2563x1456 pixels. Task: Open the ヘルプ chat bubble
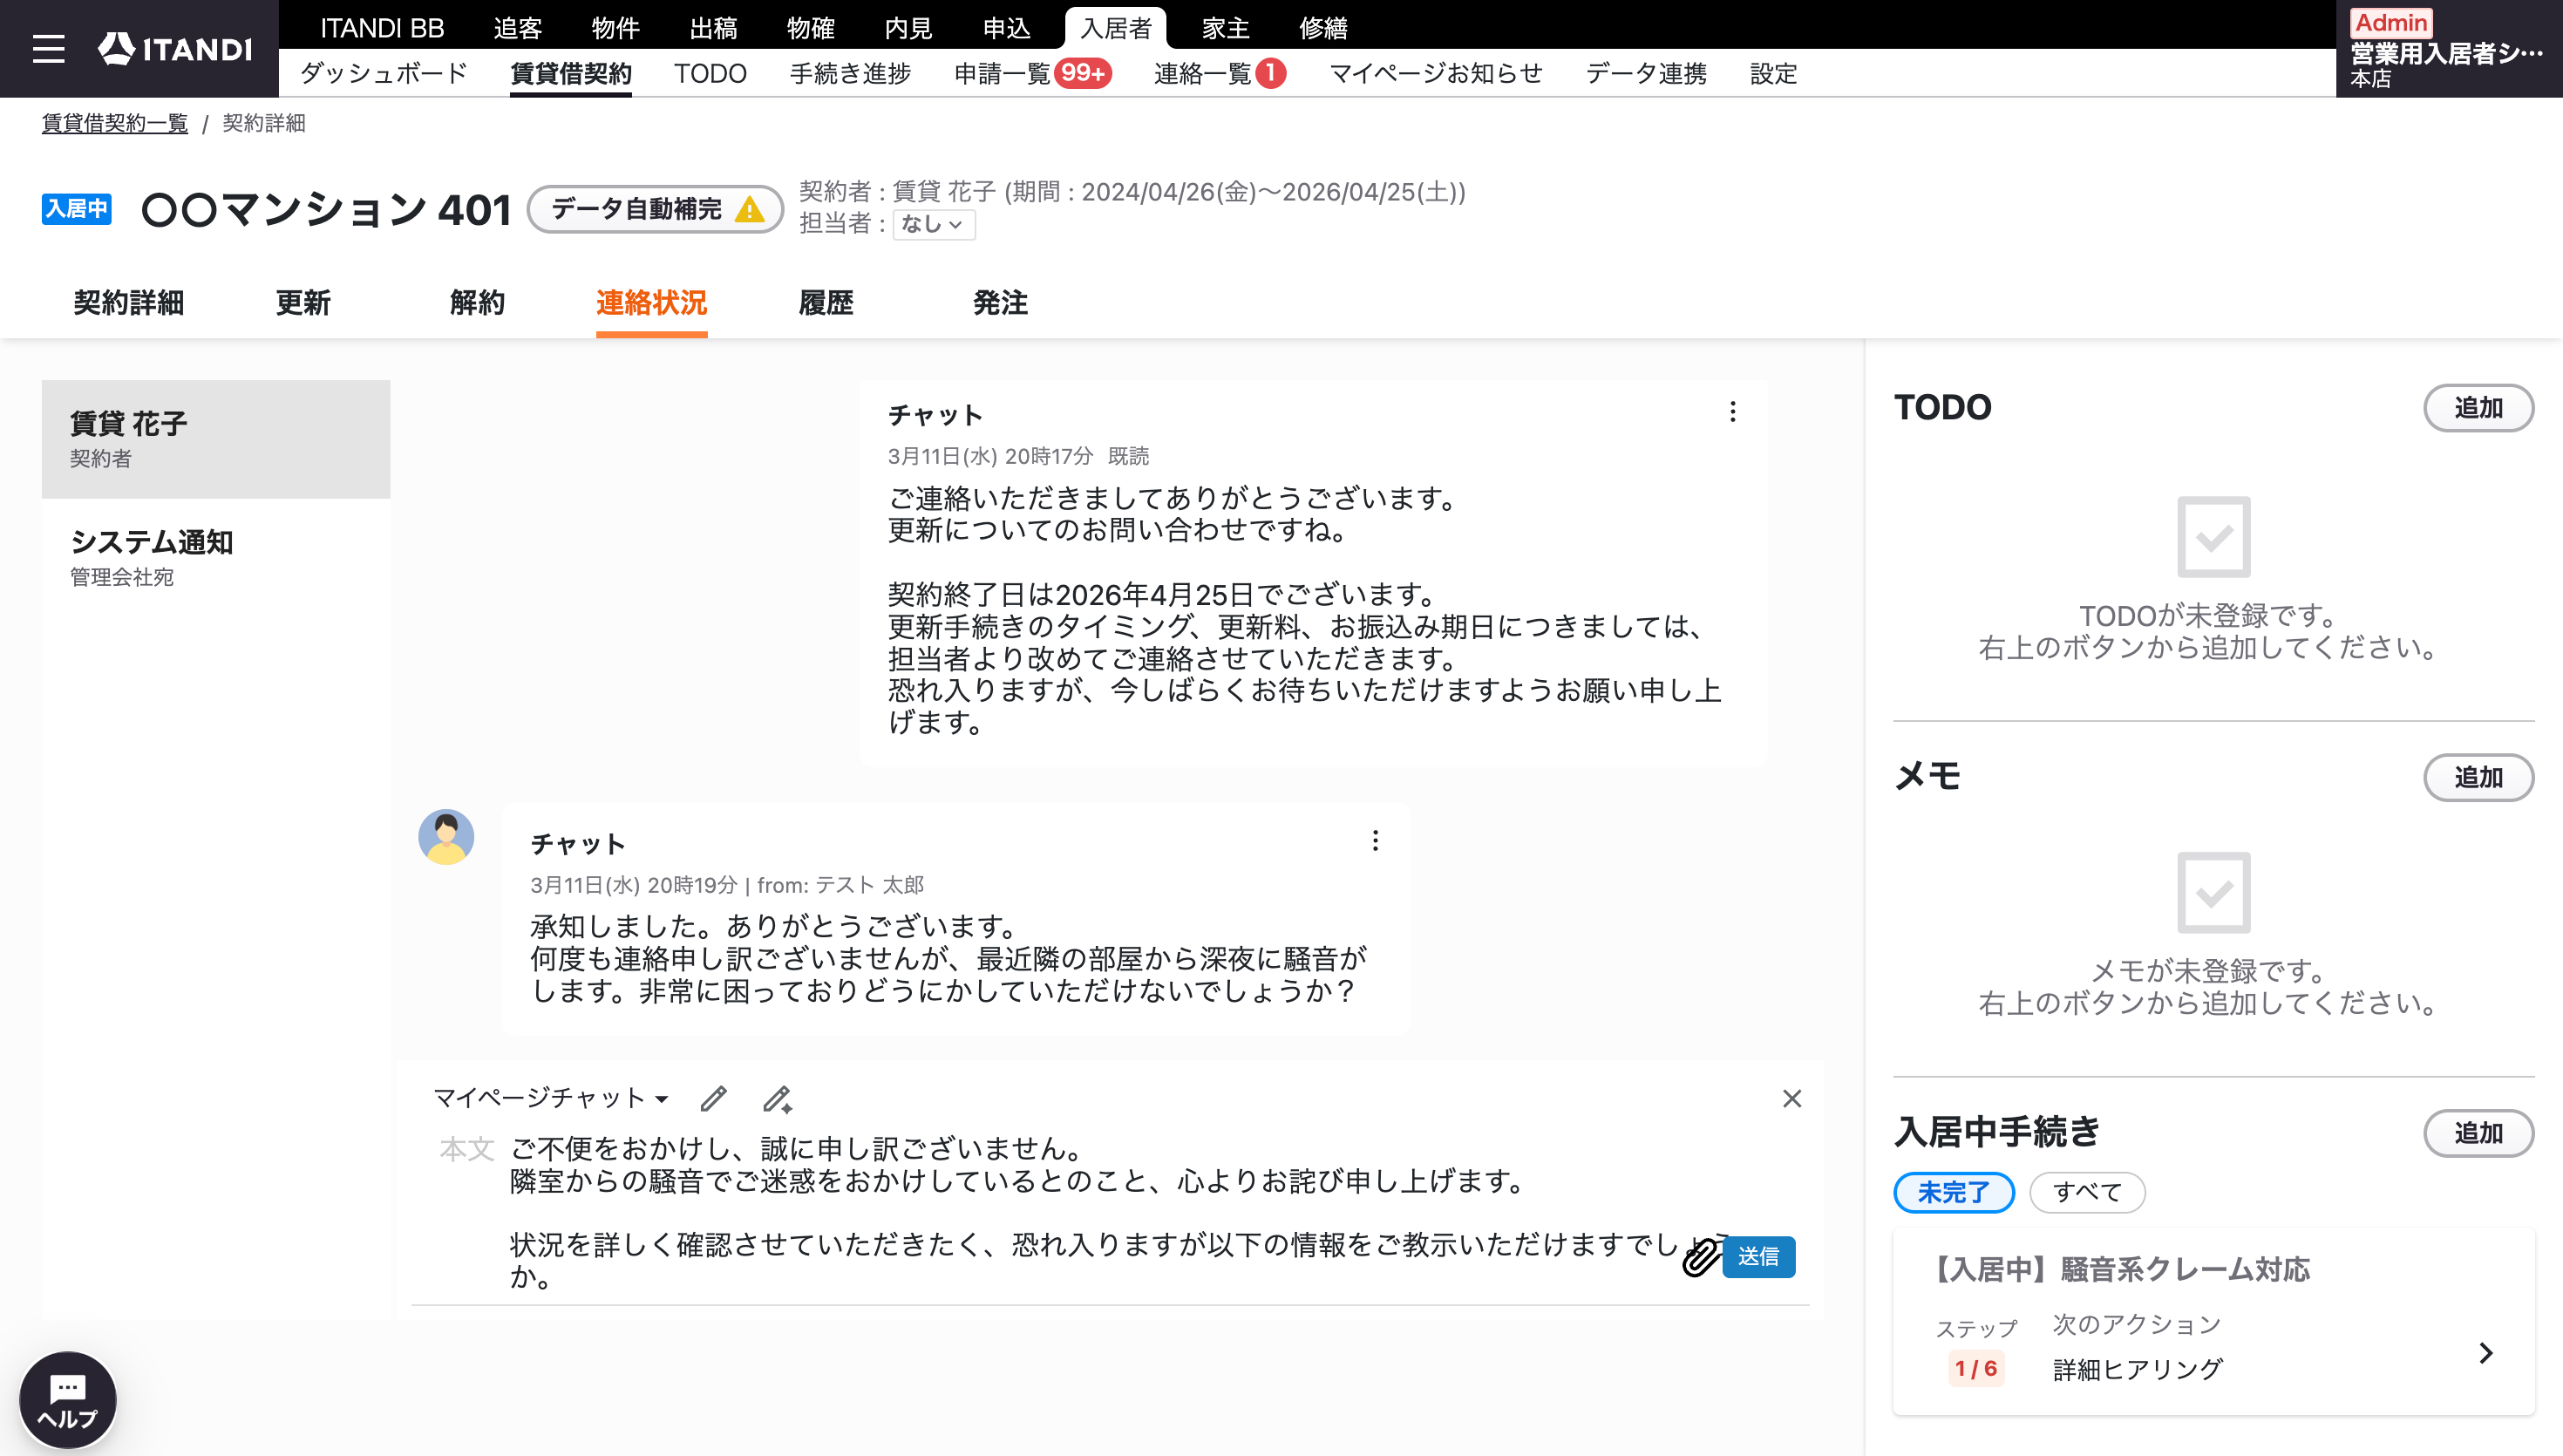67,1400
